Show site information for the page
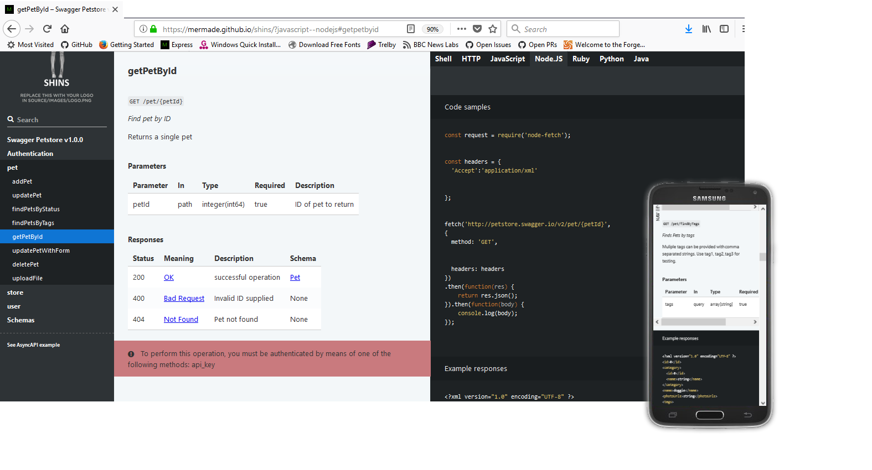 tap(143, 29)
